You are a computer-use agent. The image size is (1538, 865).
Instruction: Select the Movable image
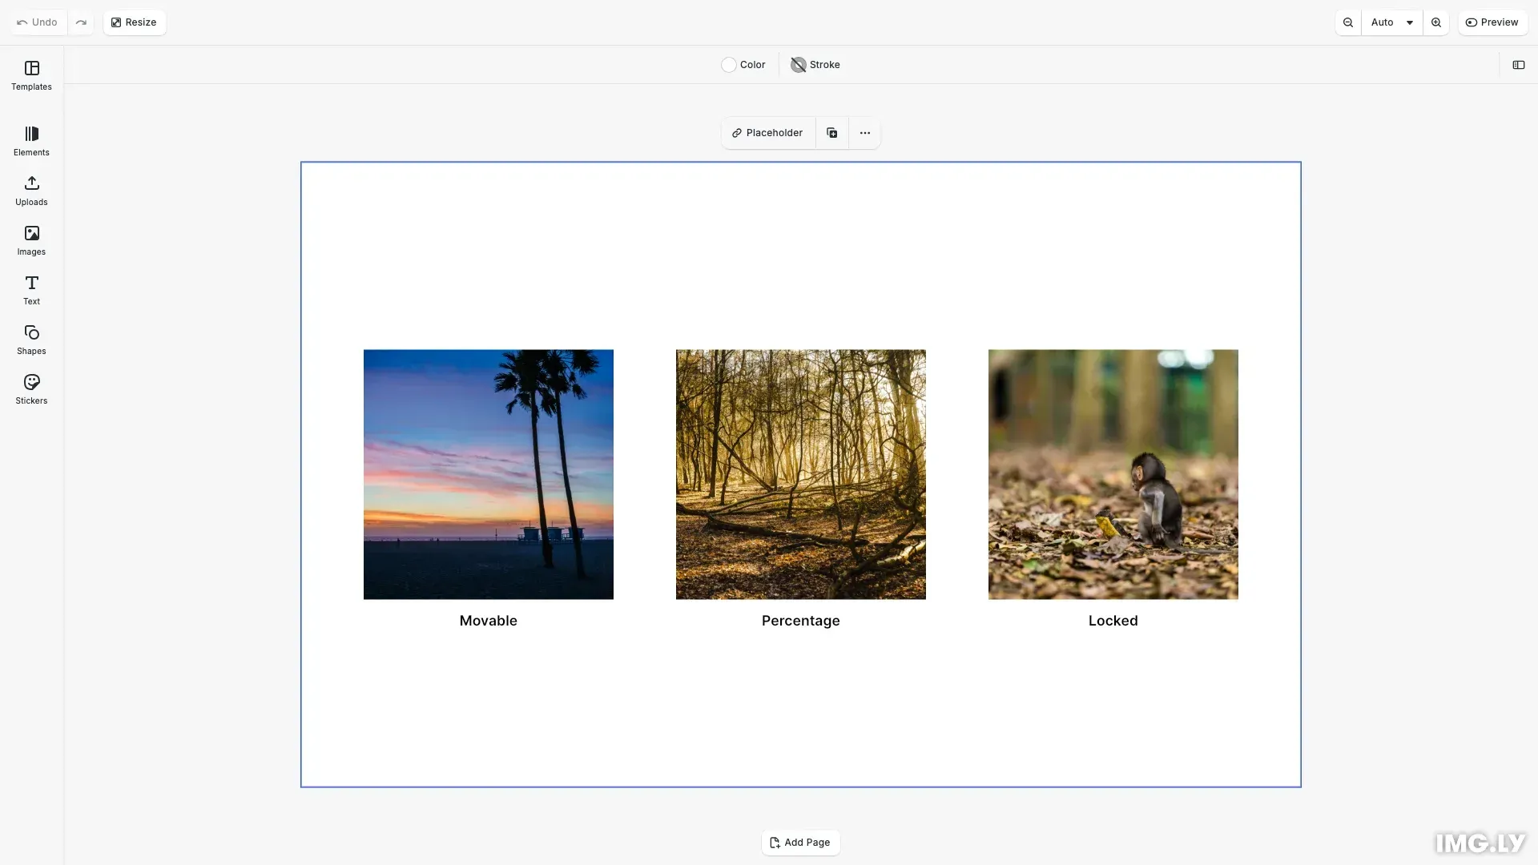488,473
